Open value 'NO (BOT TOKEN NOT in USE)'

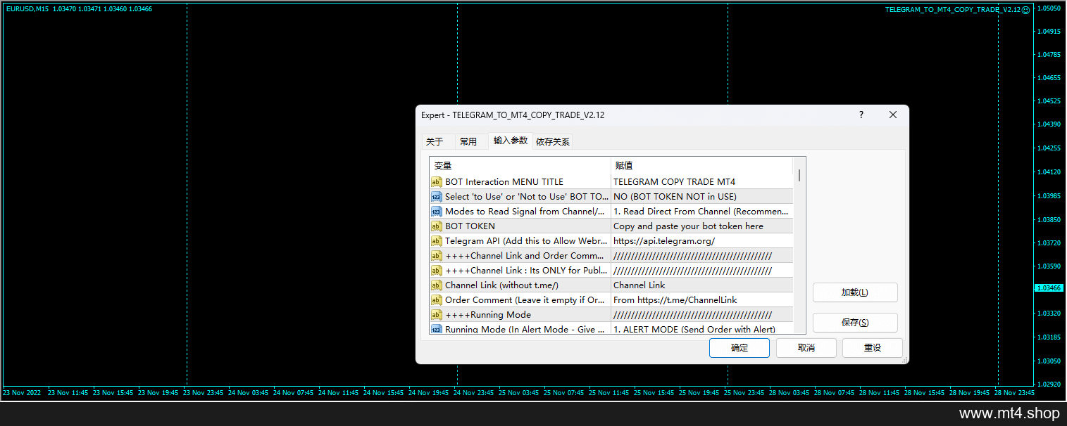pos(702,197)
